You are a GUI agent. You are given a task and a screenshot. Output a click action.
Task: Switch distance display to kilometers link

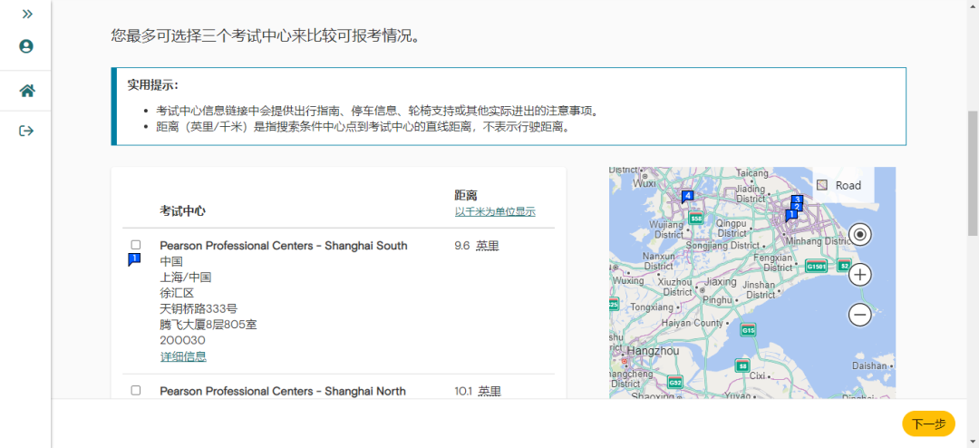[x=495, y=212]
